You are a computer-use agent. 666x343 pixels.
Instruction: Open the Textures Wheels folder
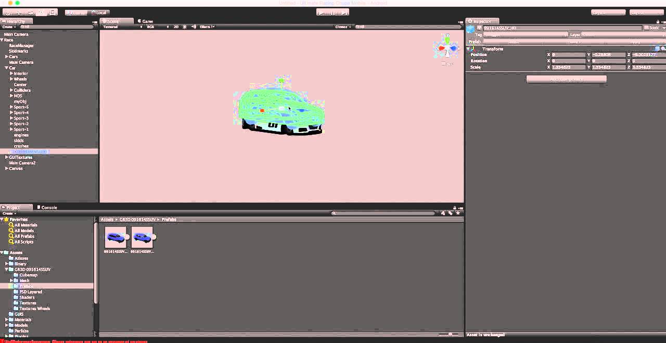click(x=34, y=309)
